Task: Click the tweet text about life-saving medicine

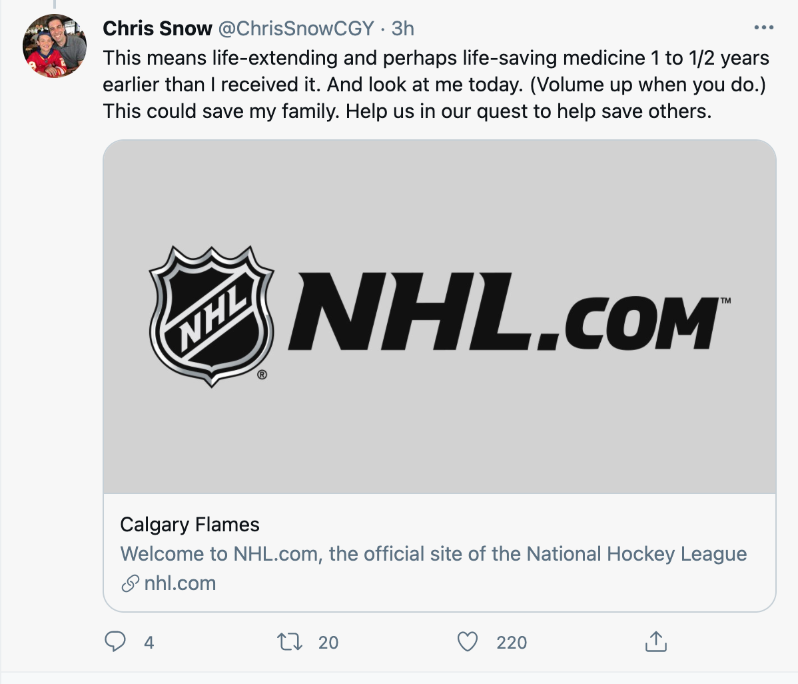Action: (x=436, y=85)
